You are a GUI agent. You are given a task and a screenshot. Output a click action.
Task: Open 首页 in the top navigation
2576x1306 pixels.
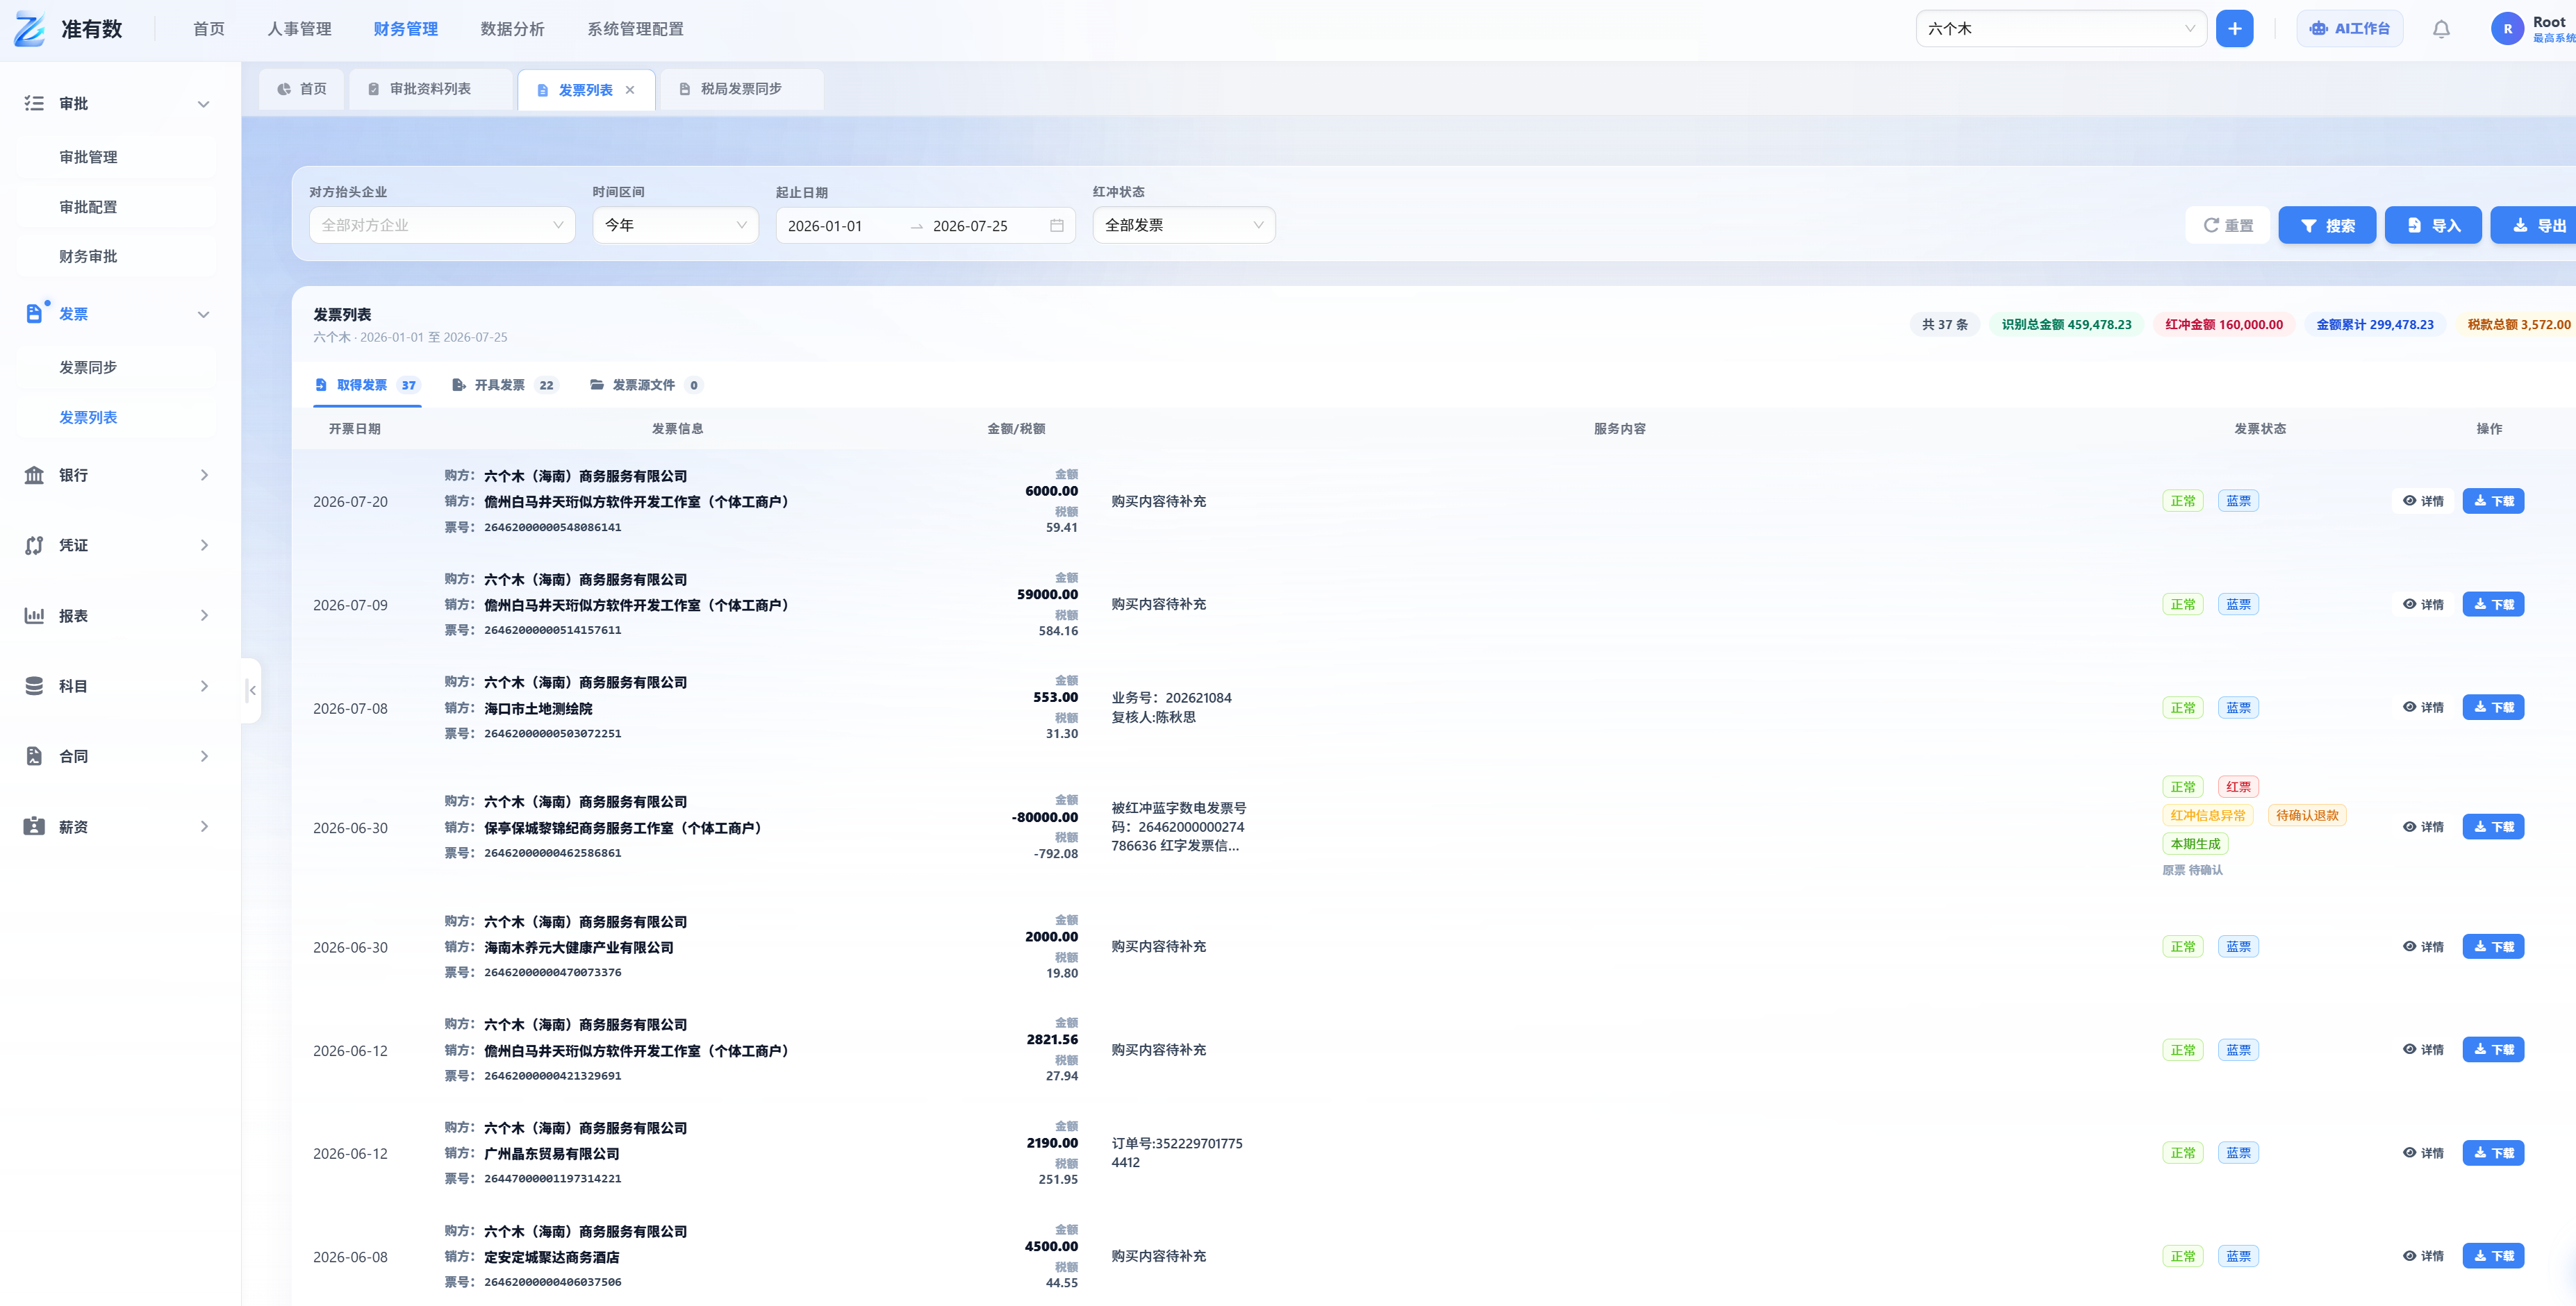pyautogui.click(x=209, y=29)
